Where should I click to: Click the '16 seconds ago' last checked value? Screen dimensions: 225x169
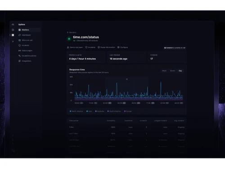(118, 59)
